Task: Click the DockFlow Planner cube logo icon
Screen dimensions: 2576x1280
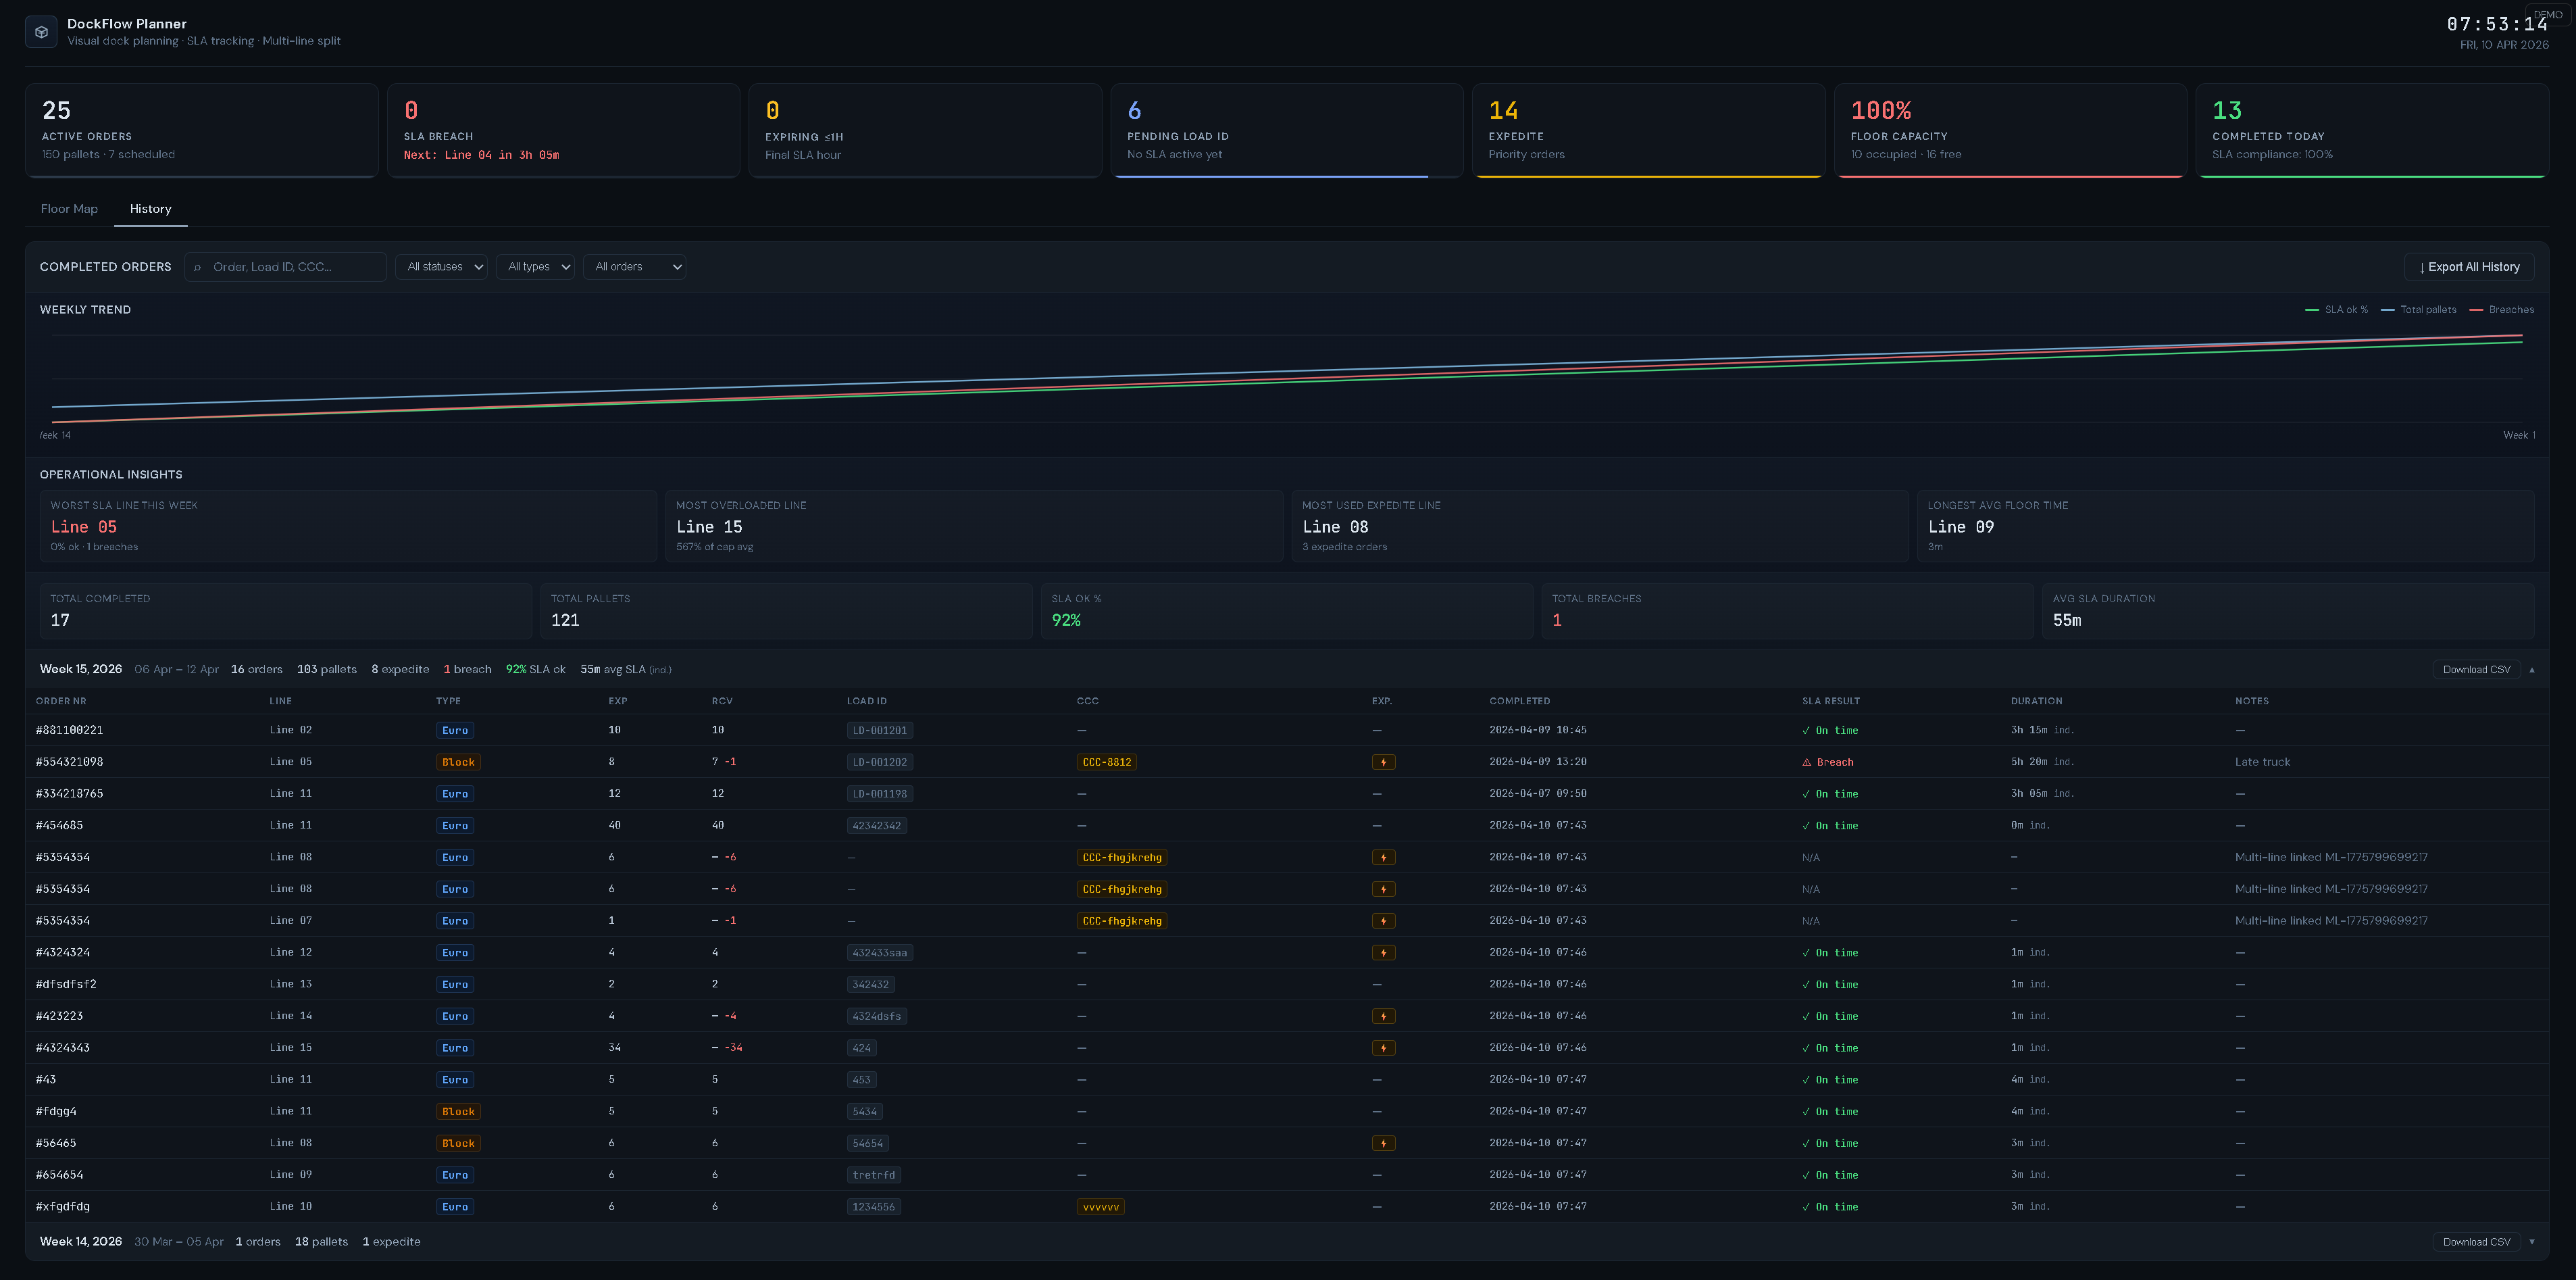Action: pos(41,31)
